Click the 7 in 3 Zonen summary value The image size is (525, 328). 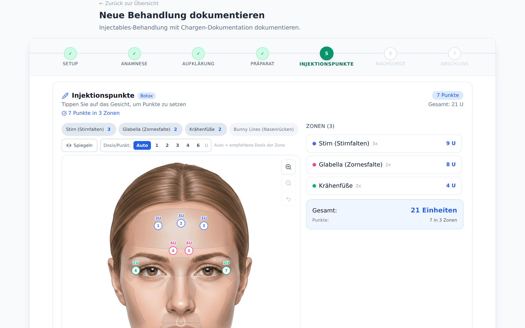[443, 220]
